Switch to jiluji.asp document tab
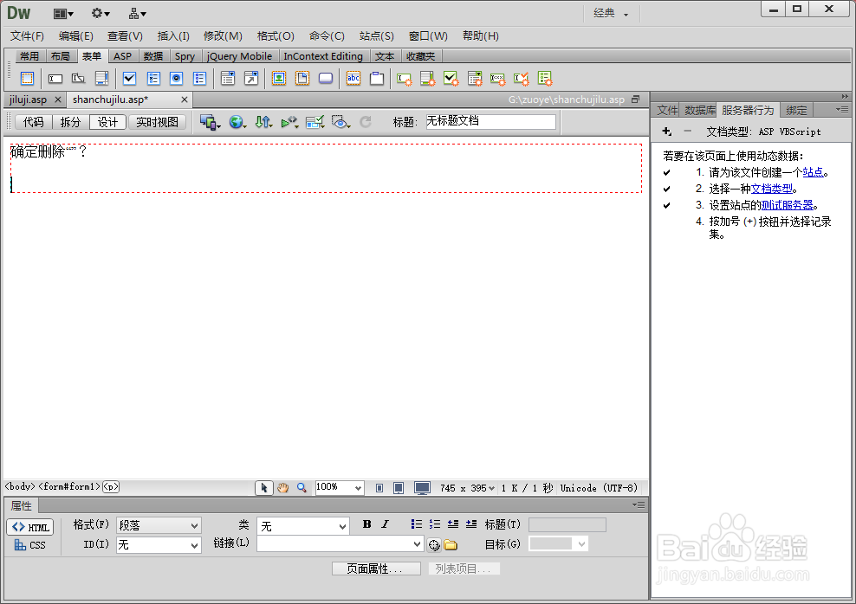Viewport: 856px width, 604px height. tap(28, 100)
